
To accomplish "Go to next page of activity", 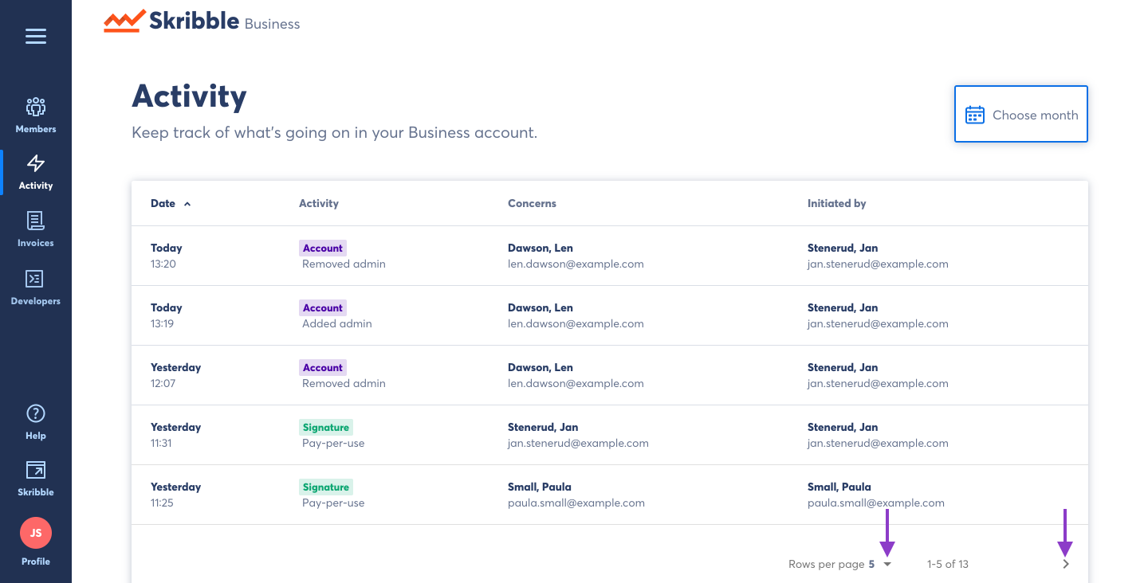I will click(x=1066, y=564).
